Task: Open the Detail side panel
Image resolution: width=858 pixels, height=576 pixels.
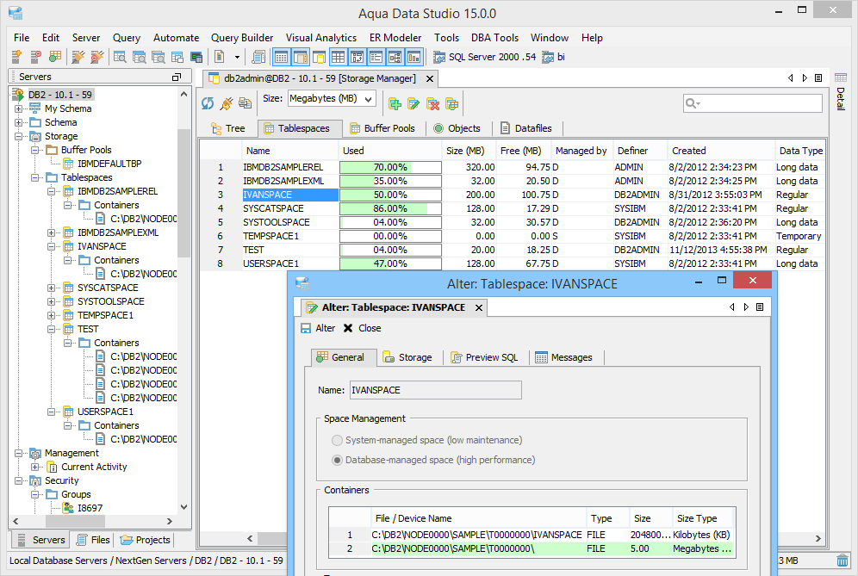Action: point(841,91)
